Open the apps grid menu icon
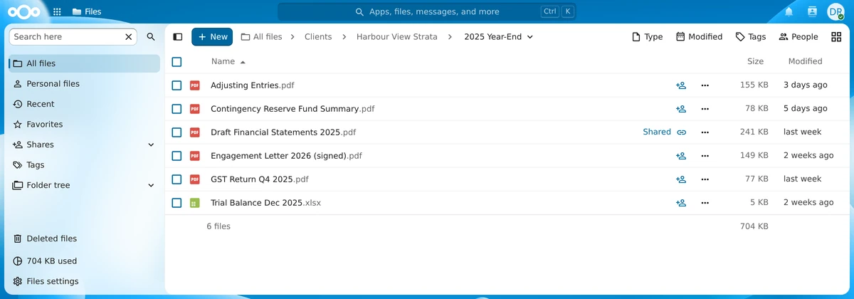Image resolution: width=854 pixels, height=299 pixels. point(57,11)
